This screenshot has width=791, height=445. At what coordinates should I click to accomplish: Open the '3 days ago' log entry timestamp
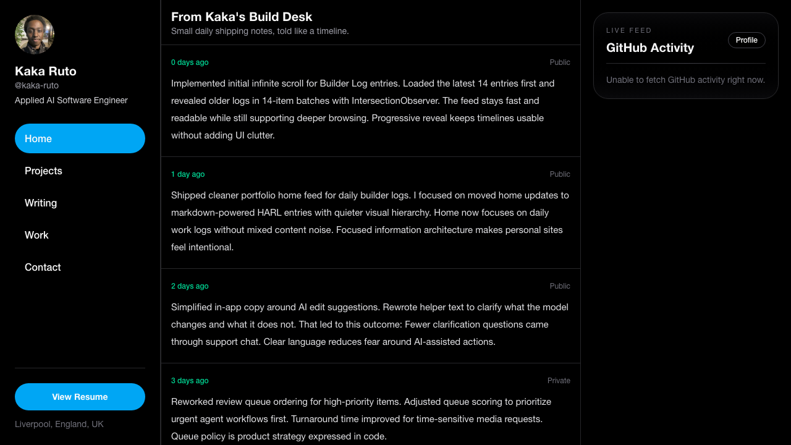pyautogui.click(x=190, y=381)
